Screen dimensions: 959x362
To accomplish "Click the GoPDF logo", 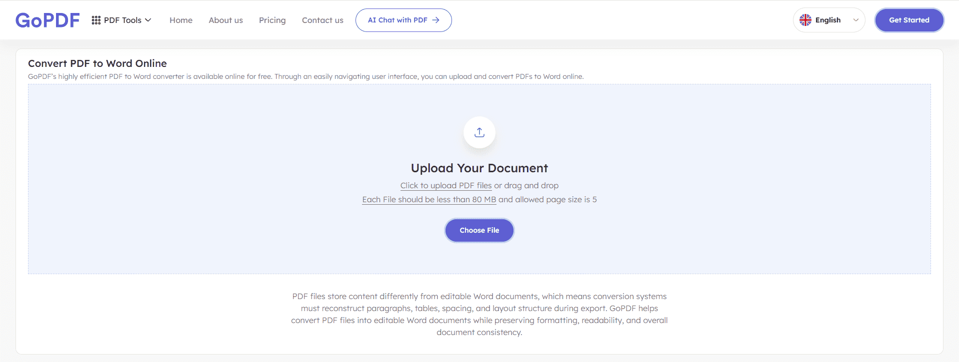I will coord(47,20).
